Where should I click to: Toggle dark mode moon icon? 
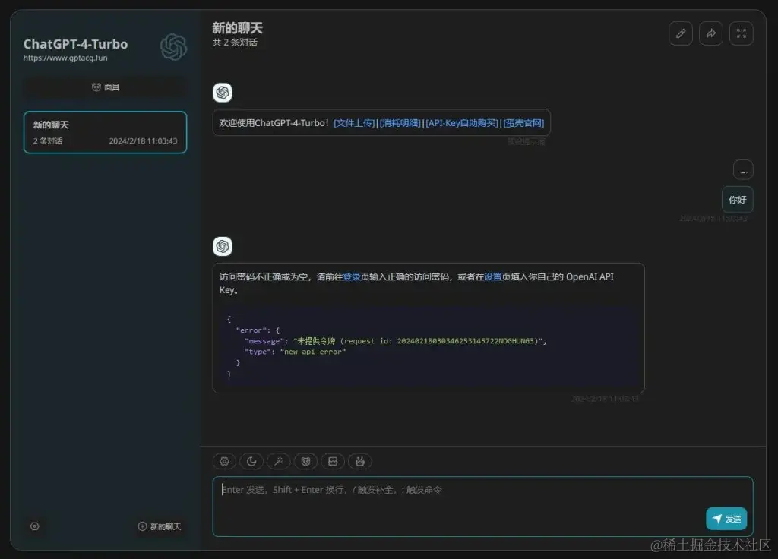click(251, 461)
